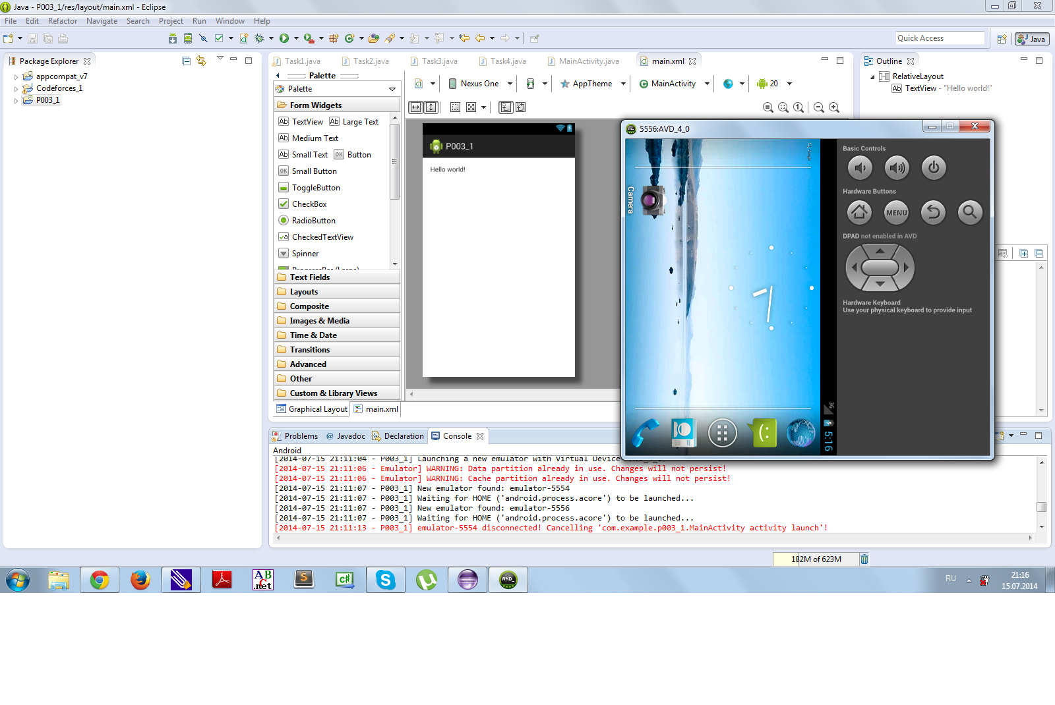
Task: Expand the P003_1 project
Action: (x=16, y=101)
